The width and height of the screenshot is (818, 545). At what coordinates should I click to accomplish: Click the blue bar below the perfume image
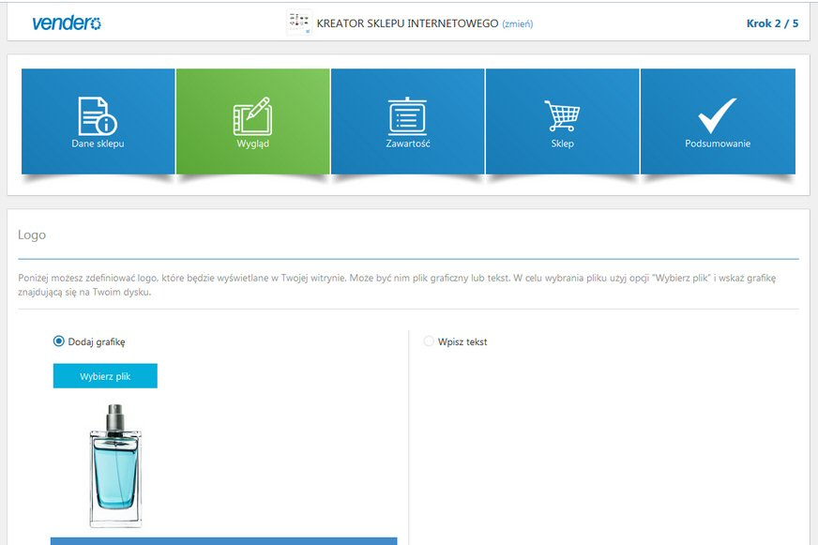pos(223,540)
